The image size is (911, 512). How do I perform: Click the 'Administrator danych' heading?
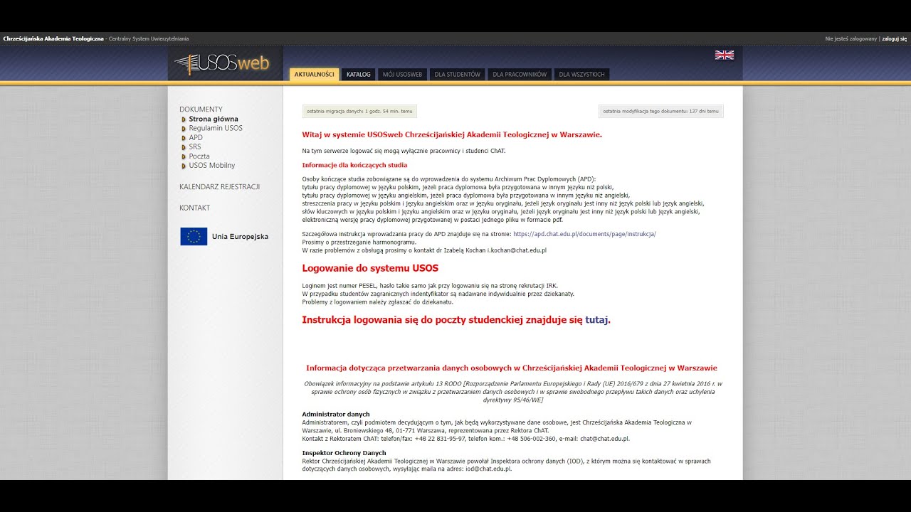[x=336, y=415]
